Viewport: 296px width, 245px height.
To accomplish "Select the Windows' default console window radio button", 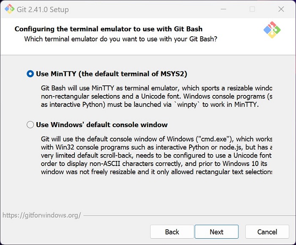I will (30, 125).
